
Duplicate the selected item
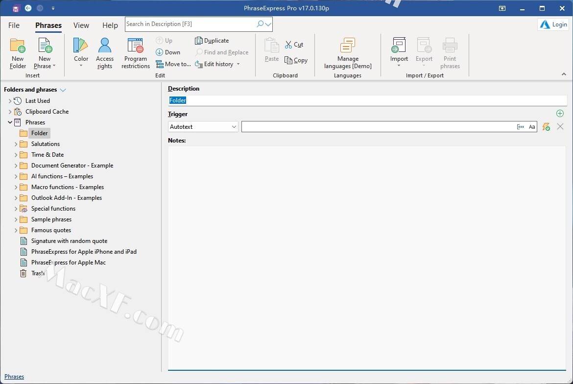click(212, 41)
